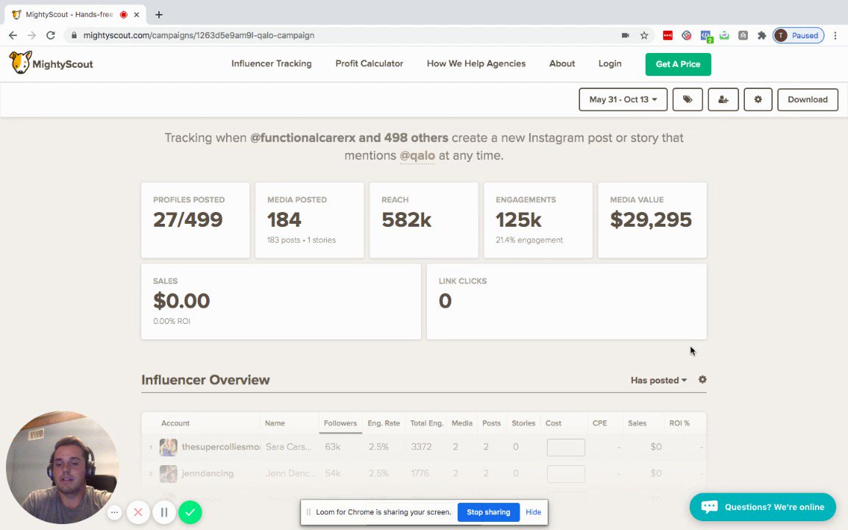Open campaign settings gear in toolbar

tap(757, 99)
